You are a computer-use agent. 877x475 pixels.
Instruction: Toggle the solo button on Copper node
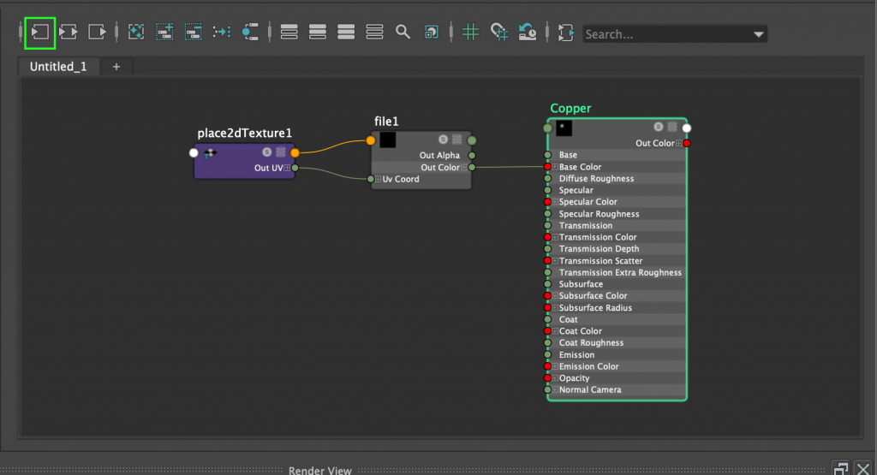click(658, 128)
